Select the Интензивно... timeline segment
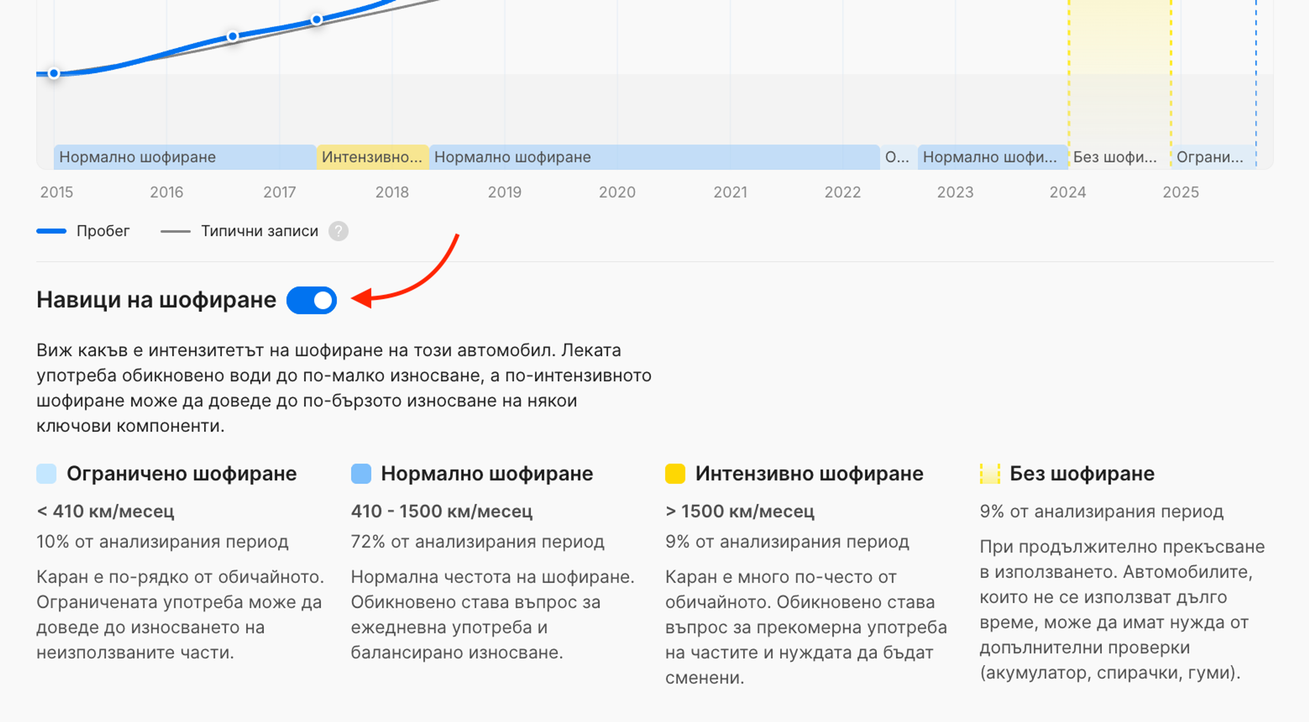This screenshot has width=1309, height=722. tap(373, 157)
